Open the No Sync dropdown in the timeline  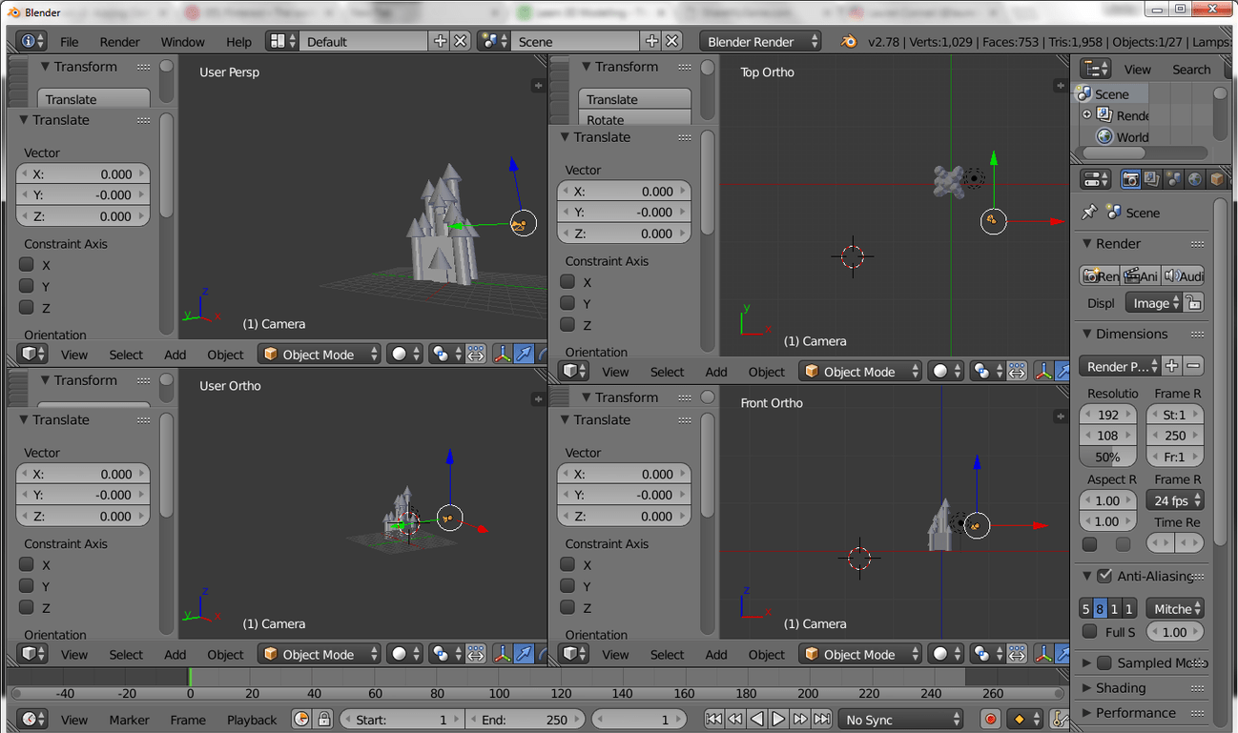click(x=901, y=720)
